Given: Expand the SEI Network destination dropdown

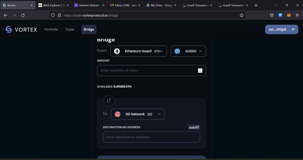Looking at the screenshot, I should 138,114.
